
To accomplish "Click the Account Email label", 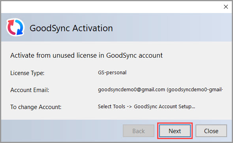I will click(x=30, y=90).
